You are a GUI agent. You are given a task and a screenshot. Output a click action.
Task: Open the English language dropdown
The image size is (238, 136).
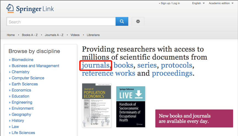(x=198, y=3)
